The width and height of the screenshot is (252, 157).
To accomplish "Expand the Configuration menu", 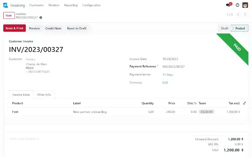I will click(x=92, y=5).
